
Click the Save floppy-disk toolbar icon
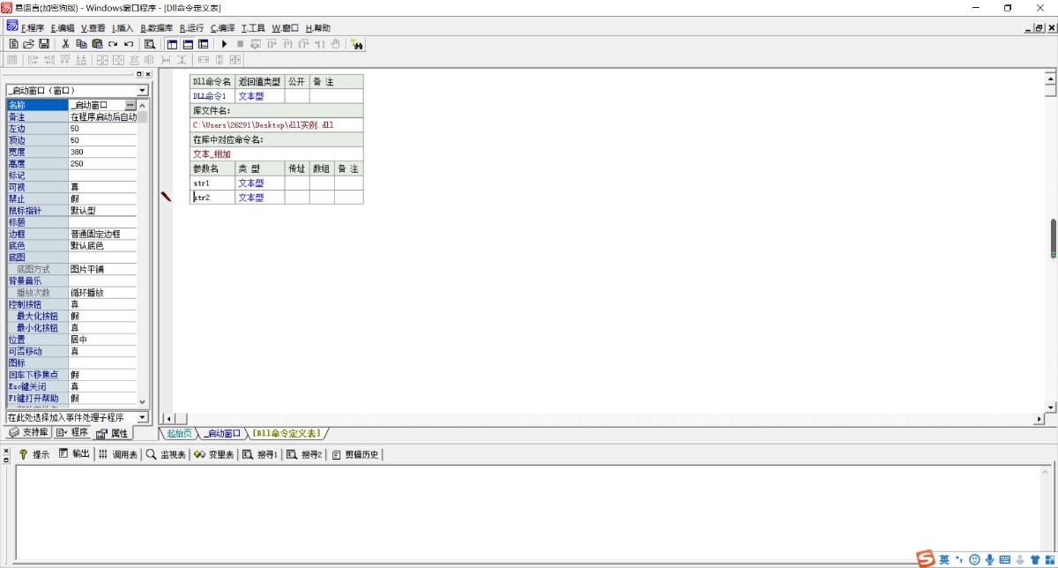point(43,43)
